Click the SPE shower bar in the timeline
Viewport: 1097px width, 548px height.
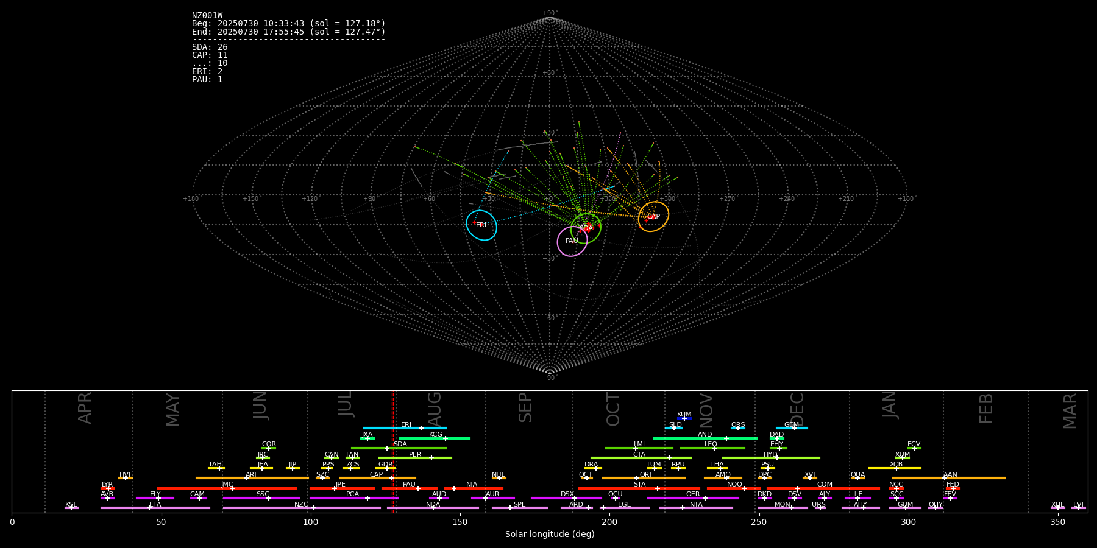tap(520, 508)
